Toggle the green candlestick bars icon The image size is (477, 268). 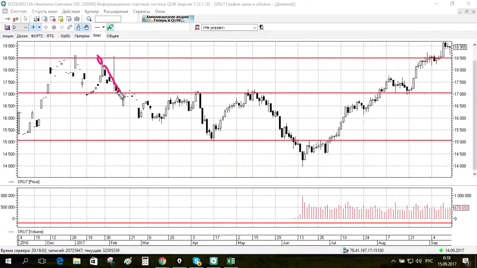[110, 27]
